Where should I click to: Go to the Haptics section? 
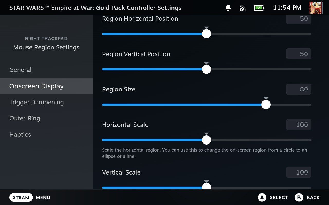coord(20,135)
